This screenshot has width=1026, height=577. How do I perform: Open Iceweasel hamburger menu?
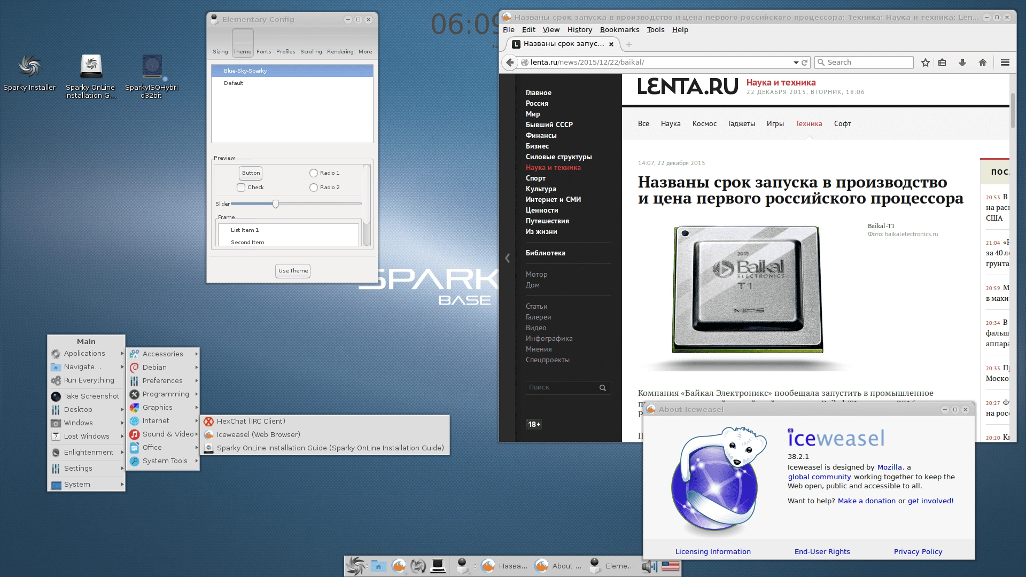tap(1005, 63)
